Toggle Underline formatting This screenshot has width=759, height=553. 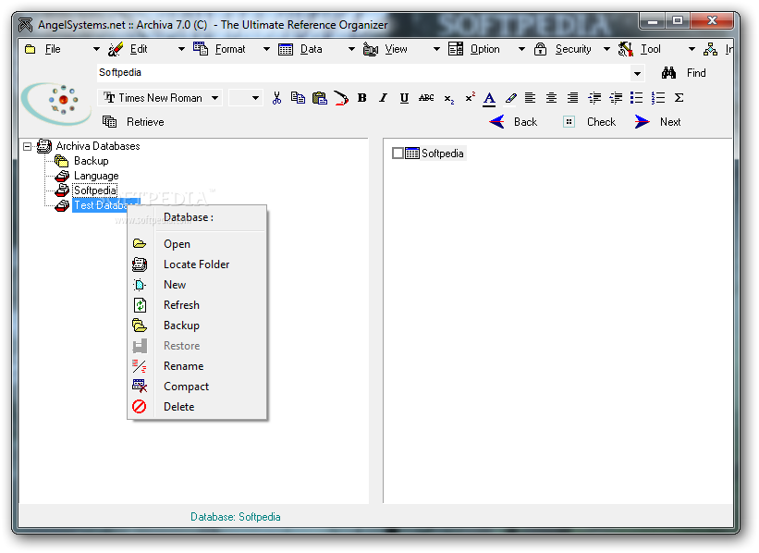pyautogui.click(x=404, y=98)
